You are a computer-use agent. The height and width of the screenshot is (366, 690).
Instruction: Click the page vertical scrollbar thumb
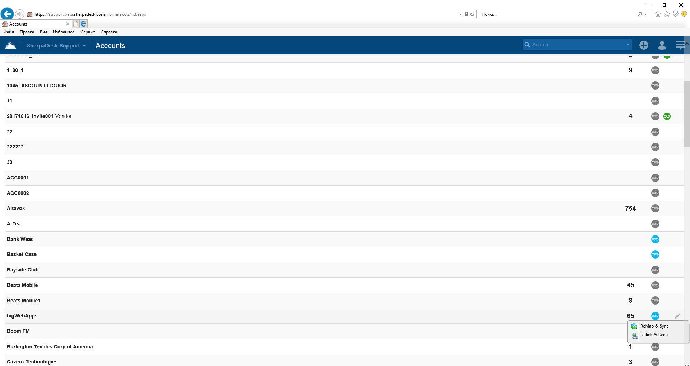tap(687, 114)
